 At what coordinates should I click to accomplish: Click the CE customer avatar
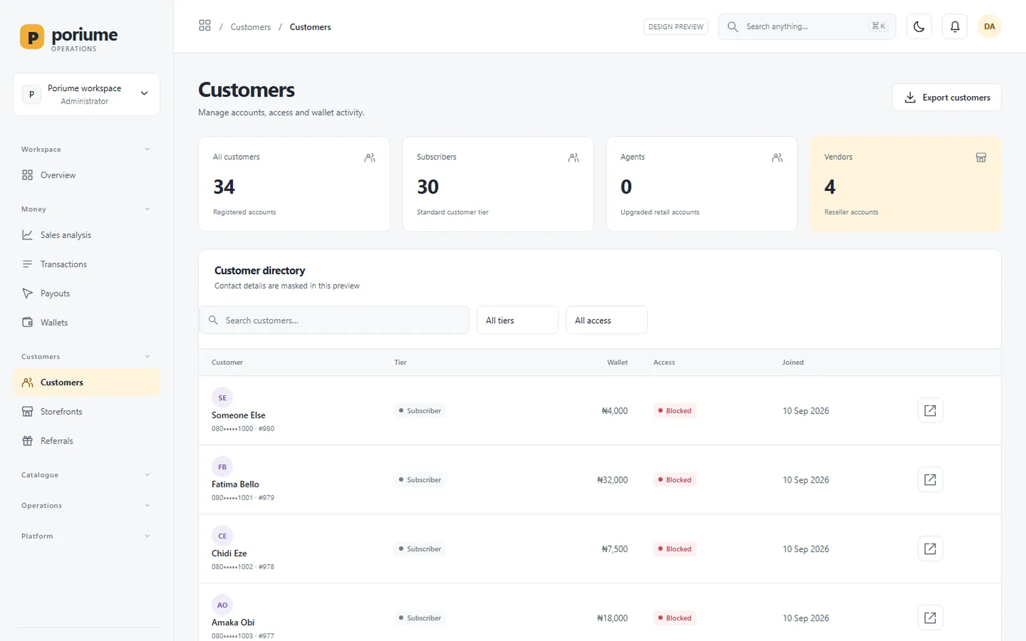(222, 536)
